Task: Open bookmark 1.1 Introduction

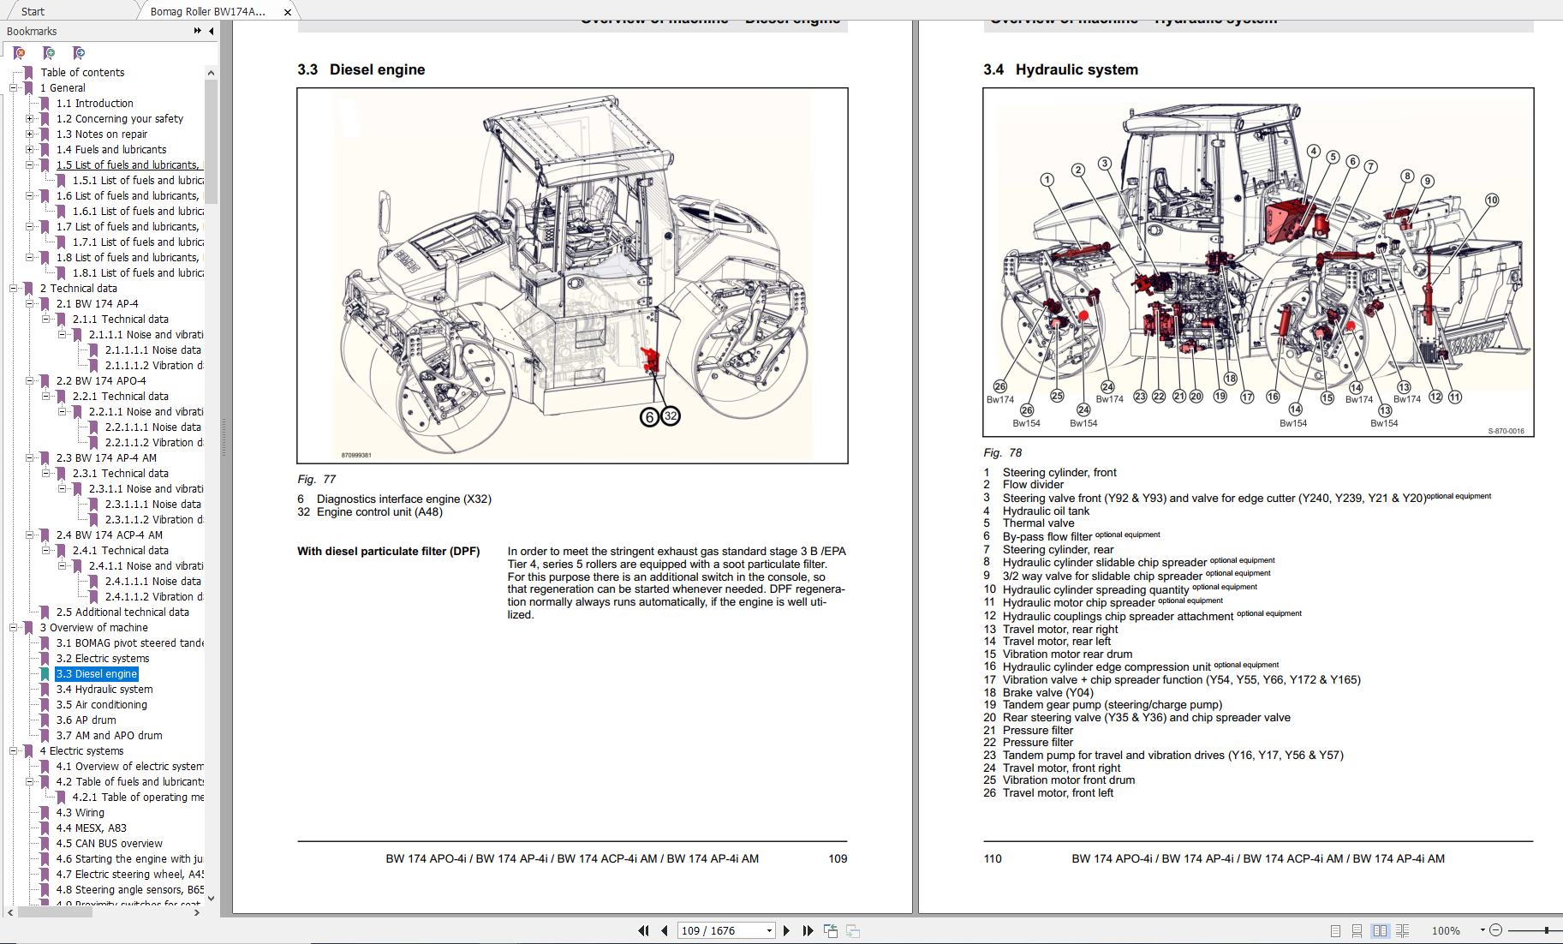Action: point(95,104)
